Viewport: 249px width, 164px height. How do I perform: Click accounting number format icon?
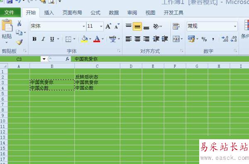tap(191, 39)
